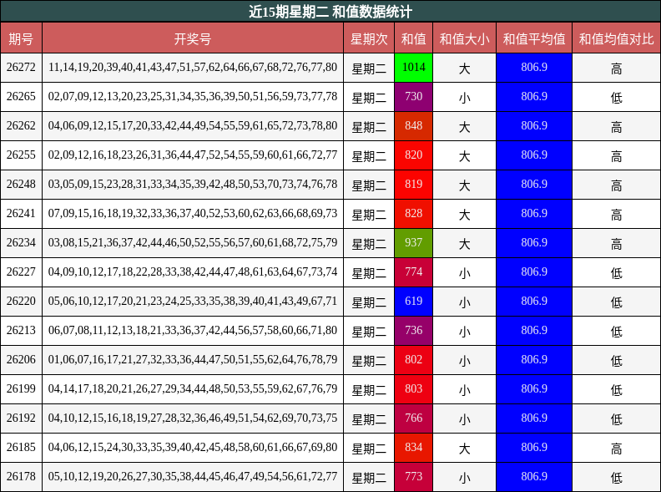The height and width of the screenshot is (492, 661).
Task: Select issue number 26220
Action: [x=21, y=301]
